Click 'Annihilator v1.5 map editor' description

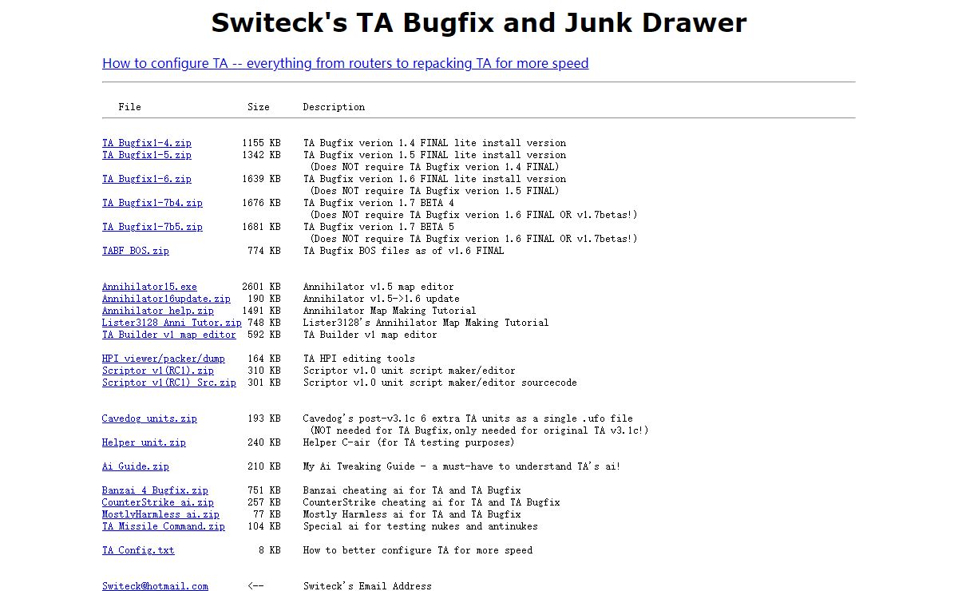[x=378, y=287]
